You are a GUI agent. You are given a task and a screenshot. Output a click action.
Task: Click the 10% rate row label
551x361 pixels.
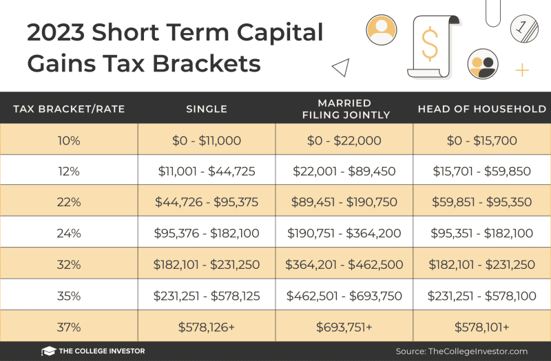point(68,140)
